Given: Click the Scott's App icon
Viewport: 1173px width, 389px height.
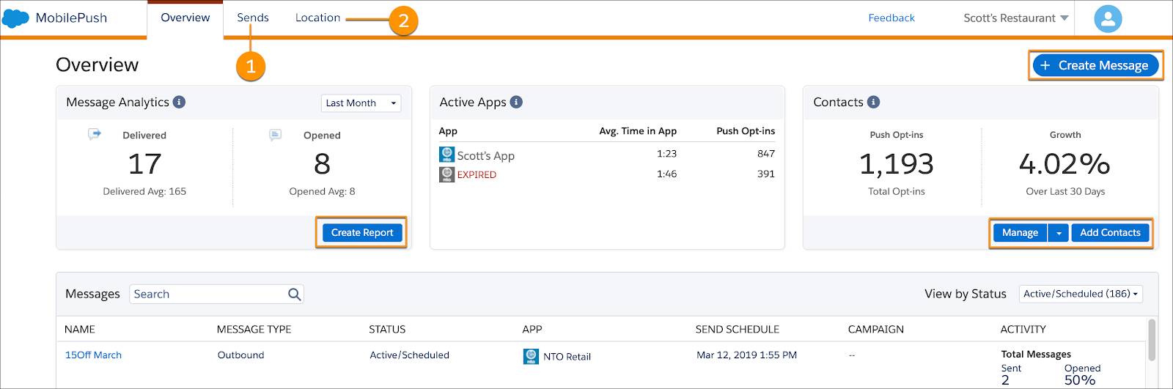Looking at the screenshot, I should coord(446,154).
